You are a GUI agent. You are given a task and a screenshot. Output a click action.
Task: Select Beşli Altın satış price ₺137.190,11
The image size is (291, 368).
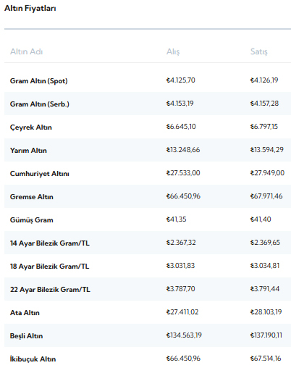click(266, 335)
